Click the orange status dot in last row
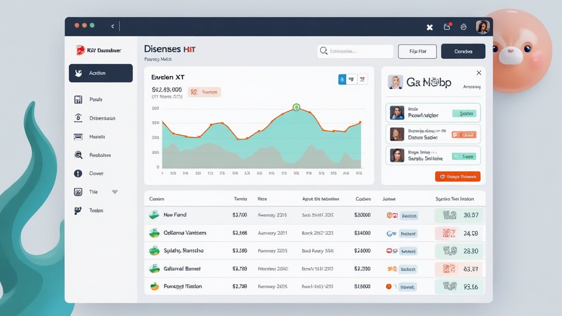Viewport: 562px width, 316px height. pos(388,286)
